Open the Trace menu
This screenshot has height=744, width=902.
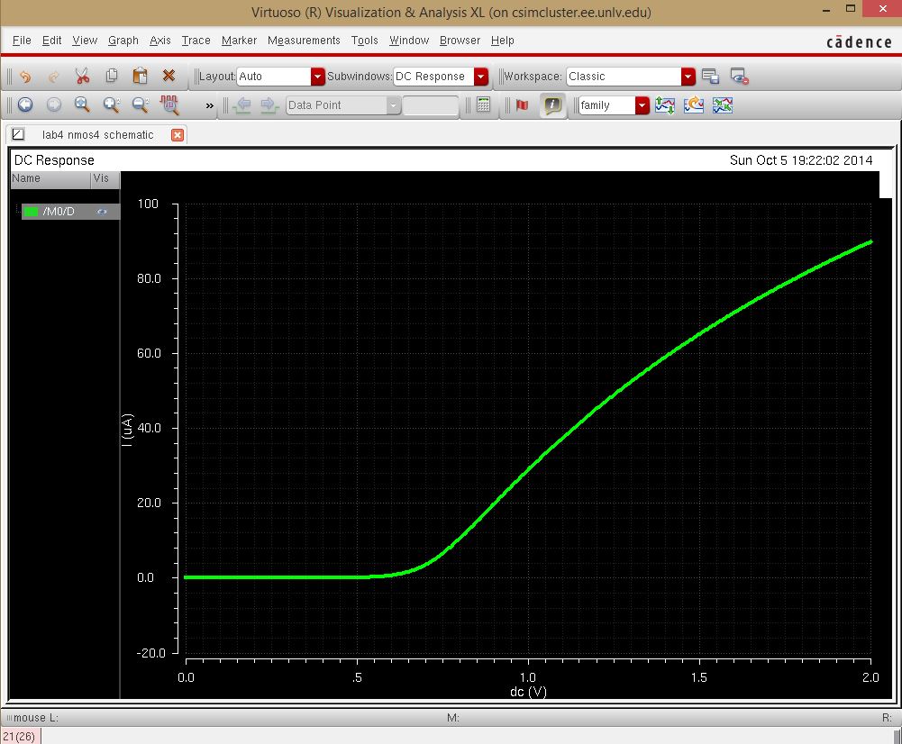[196, 41]
